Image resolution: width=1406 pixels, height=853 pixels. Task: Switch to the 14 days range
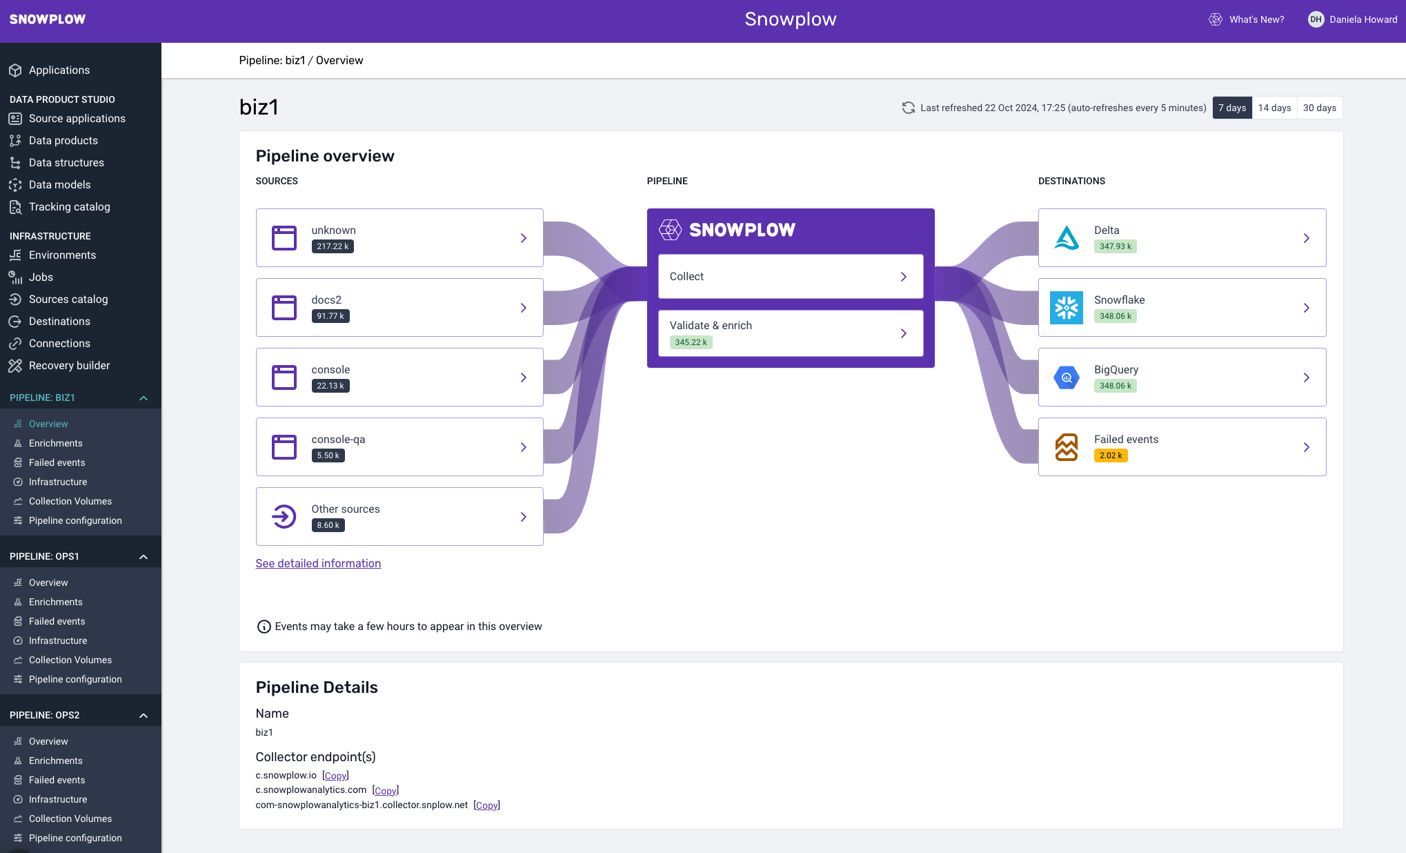tap(1274, 108)
